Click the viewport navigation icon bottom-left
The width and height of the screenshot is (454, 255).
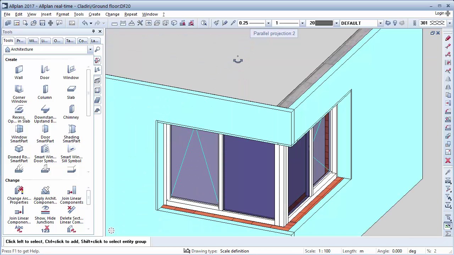point(111,231)
